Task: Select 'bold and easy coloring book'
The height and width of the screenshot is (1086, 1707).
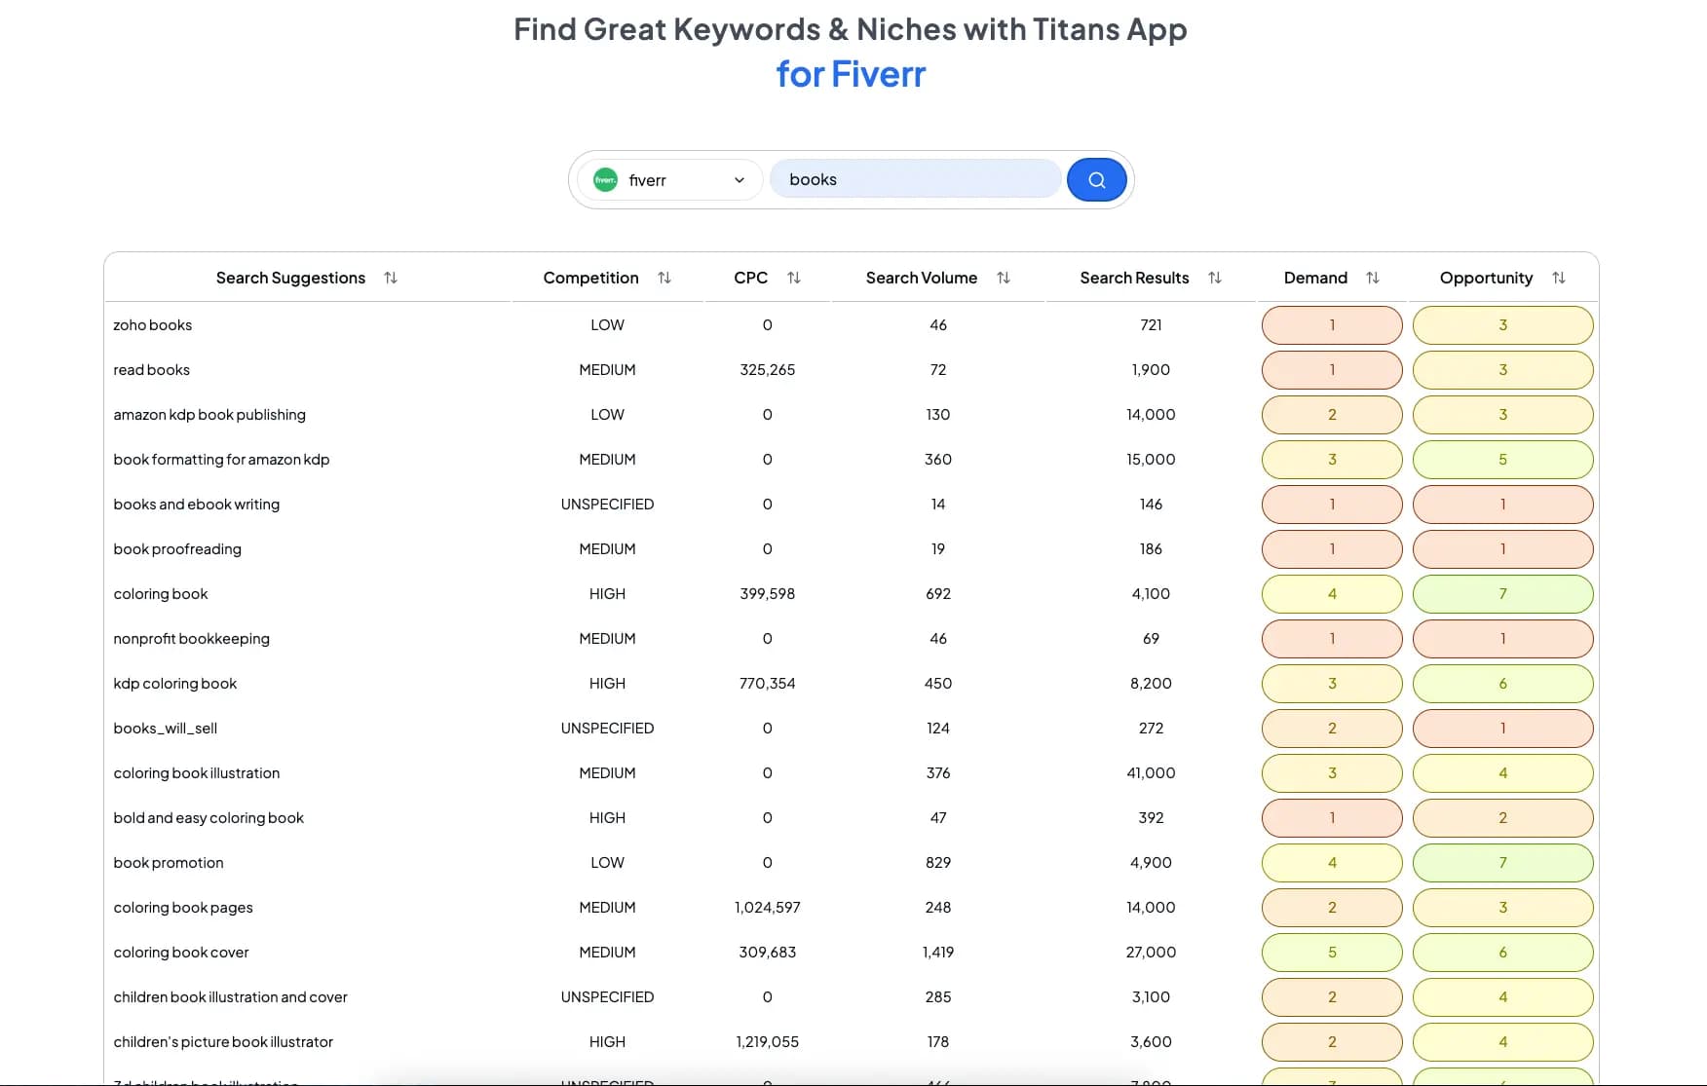Action: [x=209, y=818]
